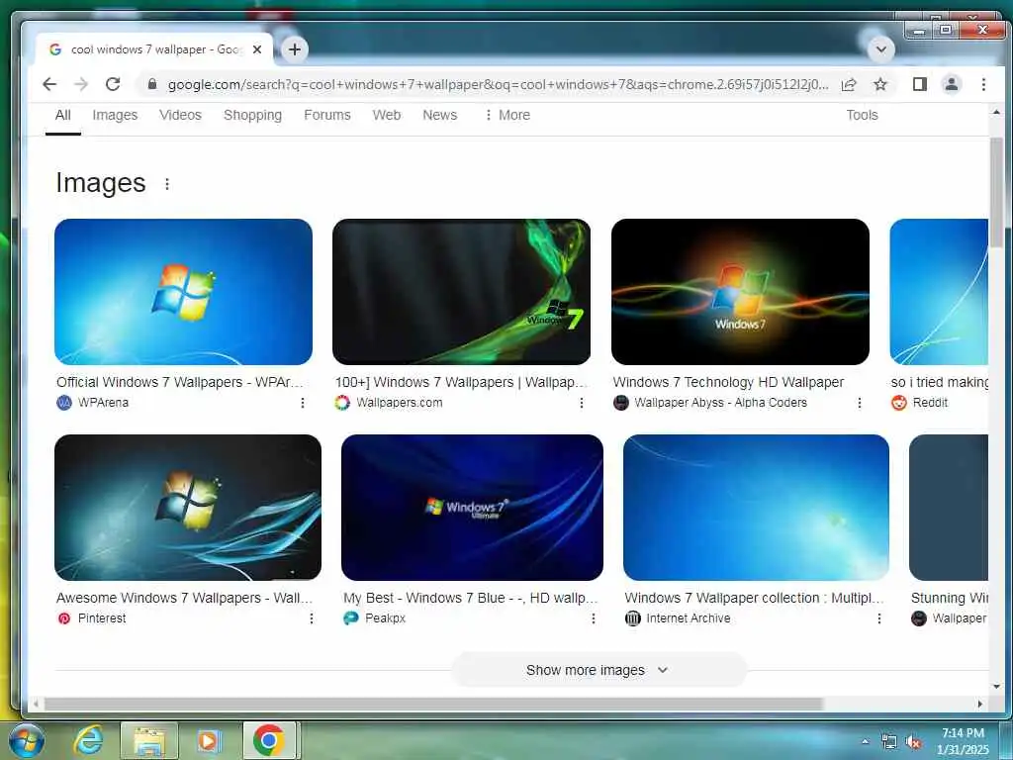This screenshot has height=760, width=1013.
Task: Click the scroll down arrow on vertical scrollbar
Action: [995, 687]
